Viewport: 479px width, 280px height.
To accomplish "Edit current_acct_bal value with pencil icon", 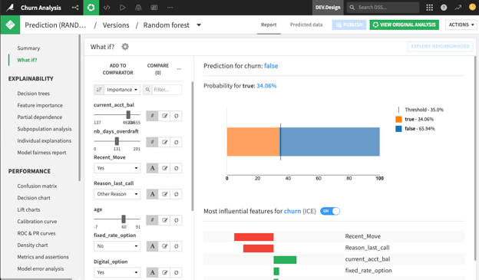I will [164, 116].
